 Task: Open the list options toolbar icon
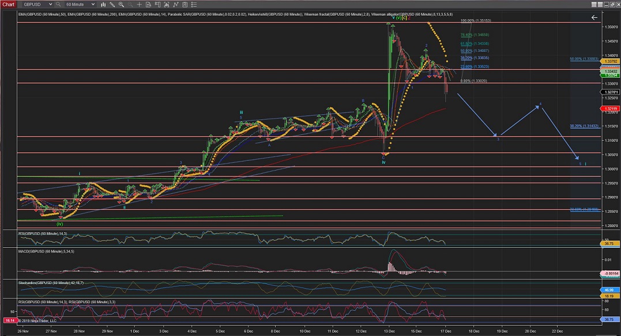[194, 5]
